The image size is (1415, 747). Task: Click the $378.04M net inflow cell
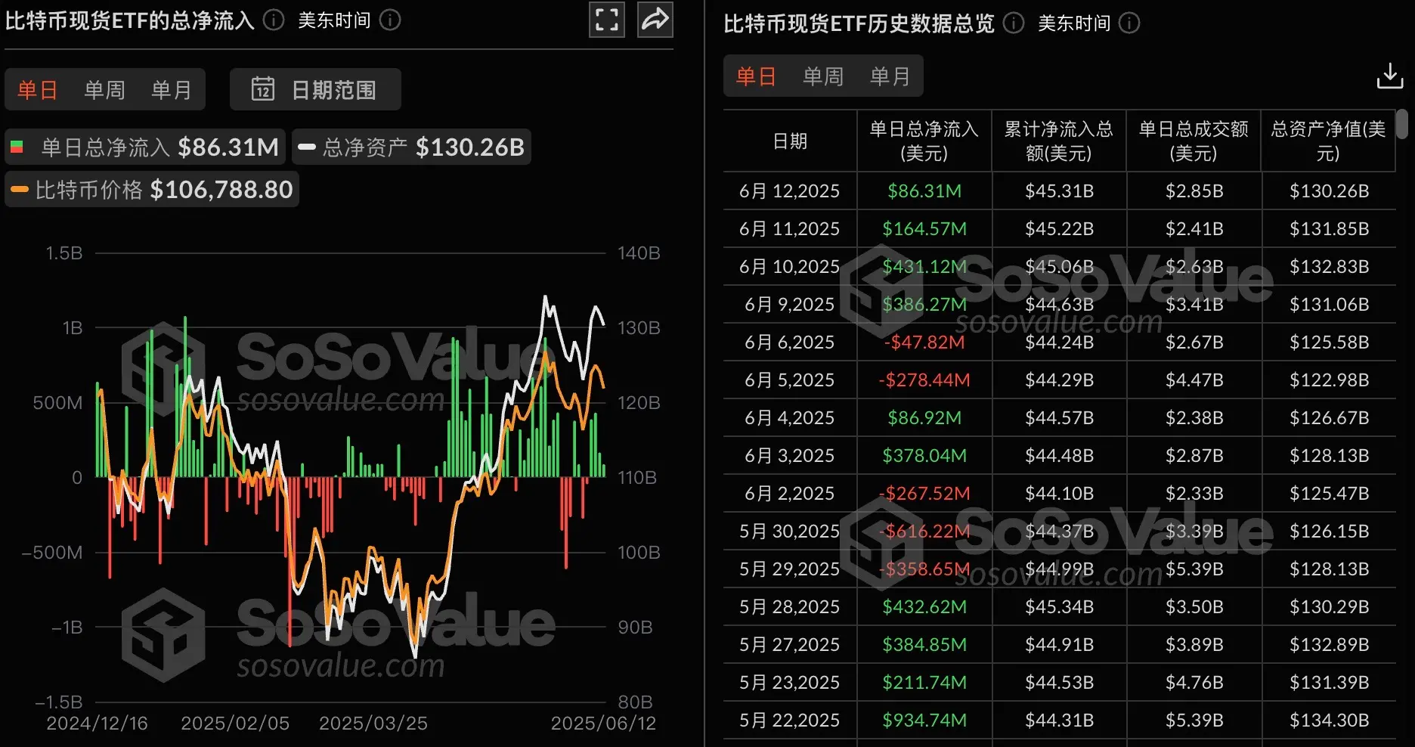(924, 456)
